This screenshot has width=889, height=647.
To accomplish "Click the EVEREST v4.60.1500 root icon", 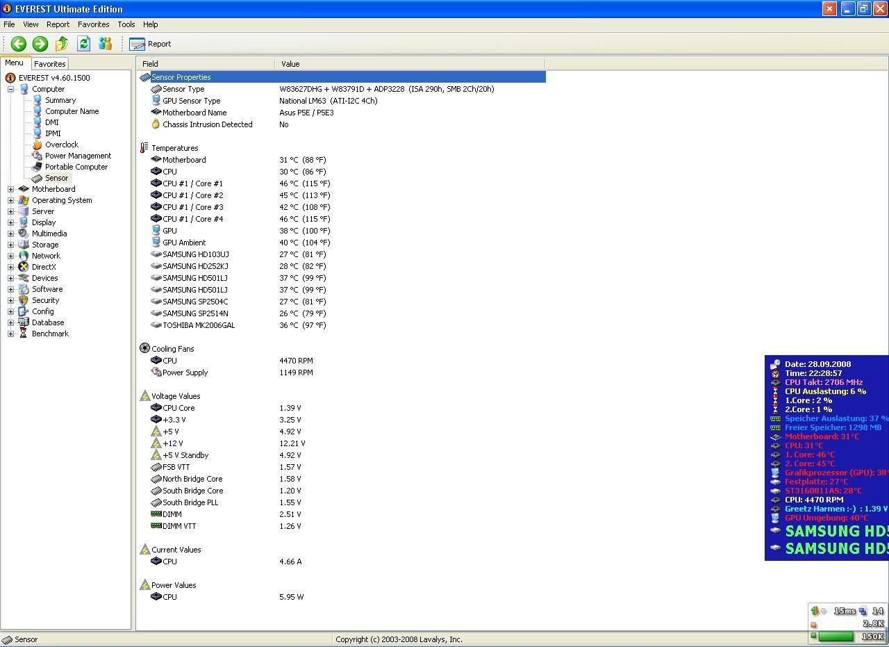I will point(10,78).
